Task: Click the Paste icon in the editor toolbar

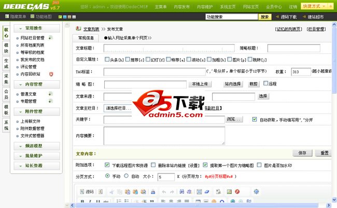Action: coord(128,192)
